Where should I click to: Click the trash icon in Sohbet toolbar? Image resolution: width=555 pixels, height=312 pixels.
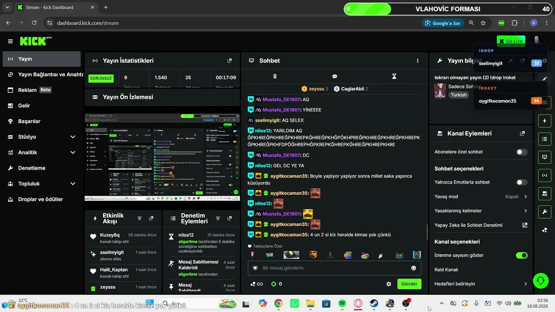pos(275,76)
